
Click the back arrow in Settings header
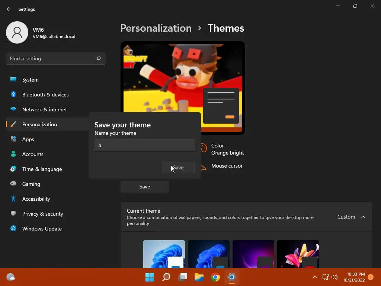[x=9, y=9]
